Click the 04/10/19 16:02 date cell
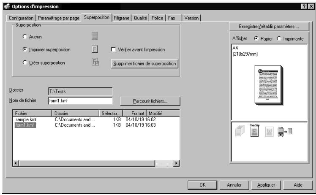The height and width of the screenshot is (195, 316). coord(141,119)
